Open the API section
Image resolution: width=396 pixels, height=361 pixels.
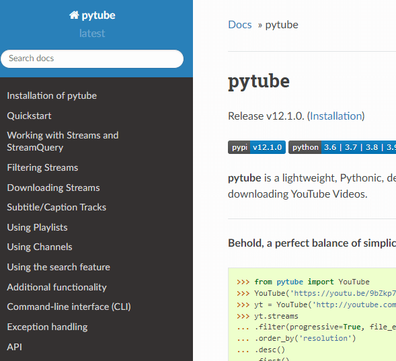click(x=14, y=347)
